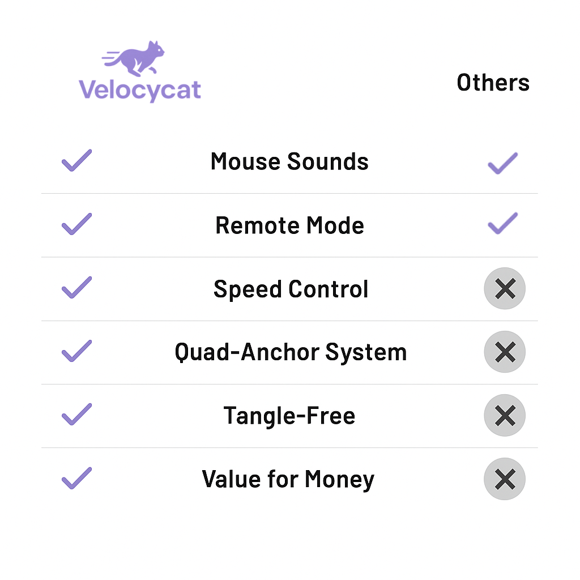
Task: Click Velocycat checkmark for Remote Mode
Action: click(76, 224)
